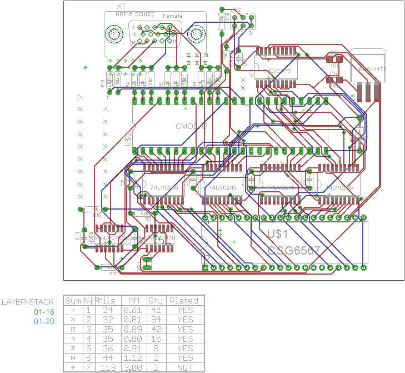The height and width of the screenshot is (373, 405).
Task: Click the hourglass drill symbol for 36 mil
Action: tap(73, 348)
